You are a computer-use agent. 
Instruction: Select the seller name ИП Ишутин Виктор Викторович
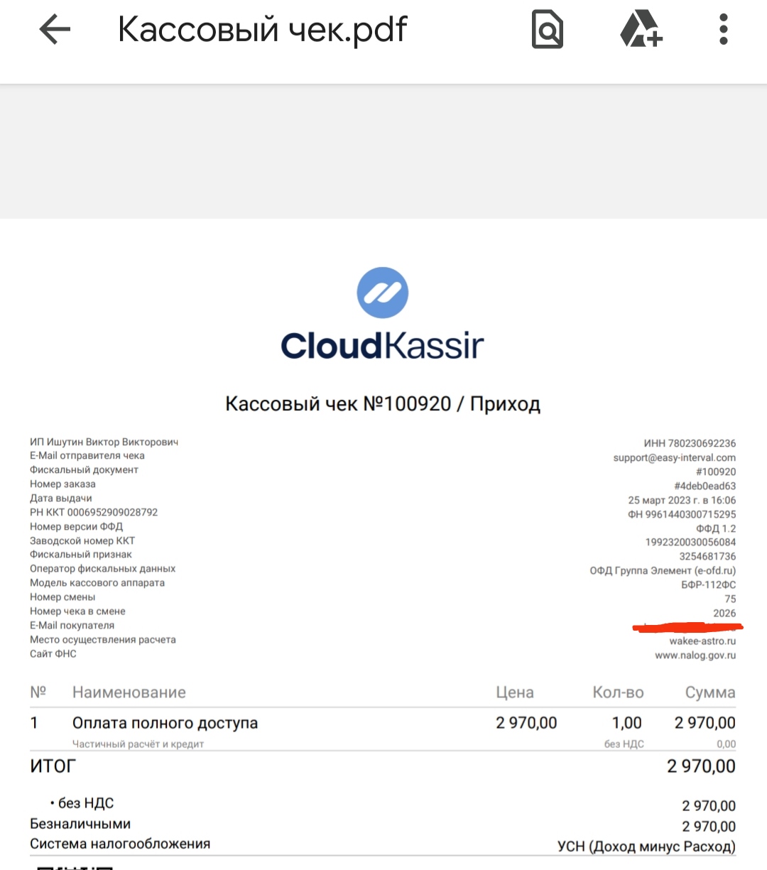104,442
